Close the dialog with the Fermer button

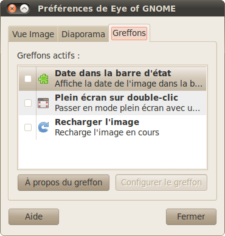pyautogui.click(x=191, y=216)
